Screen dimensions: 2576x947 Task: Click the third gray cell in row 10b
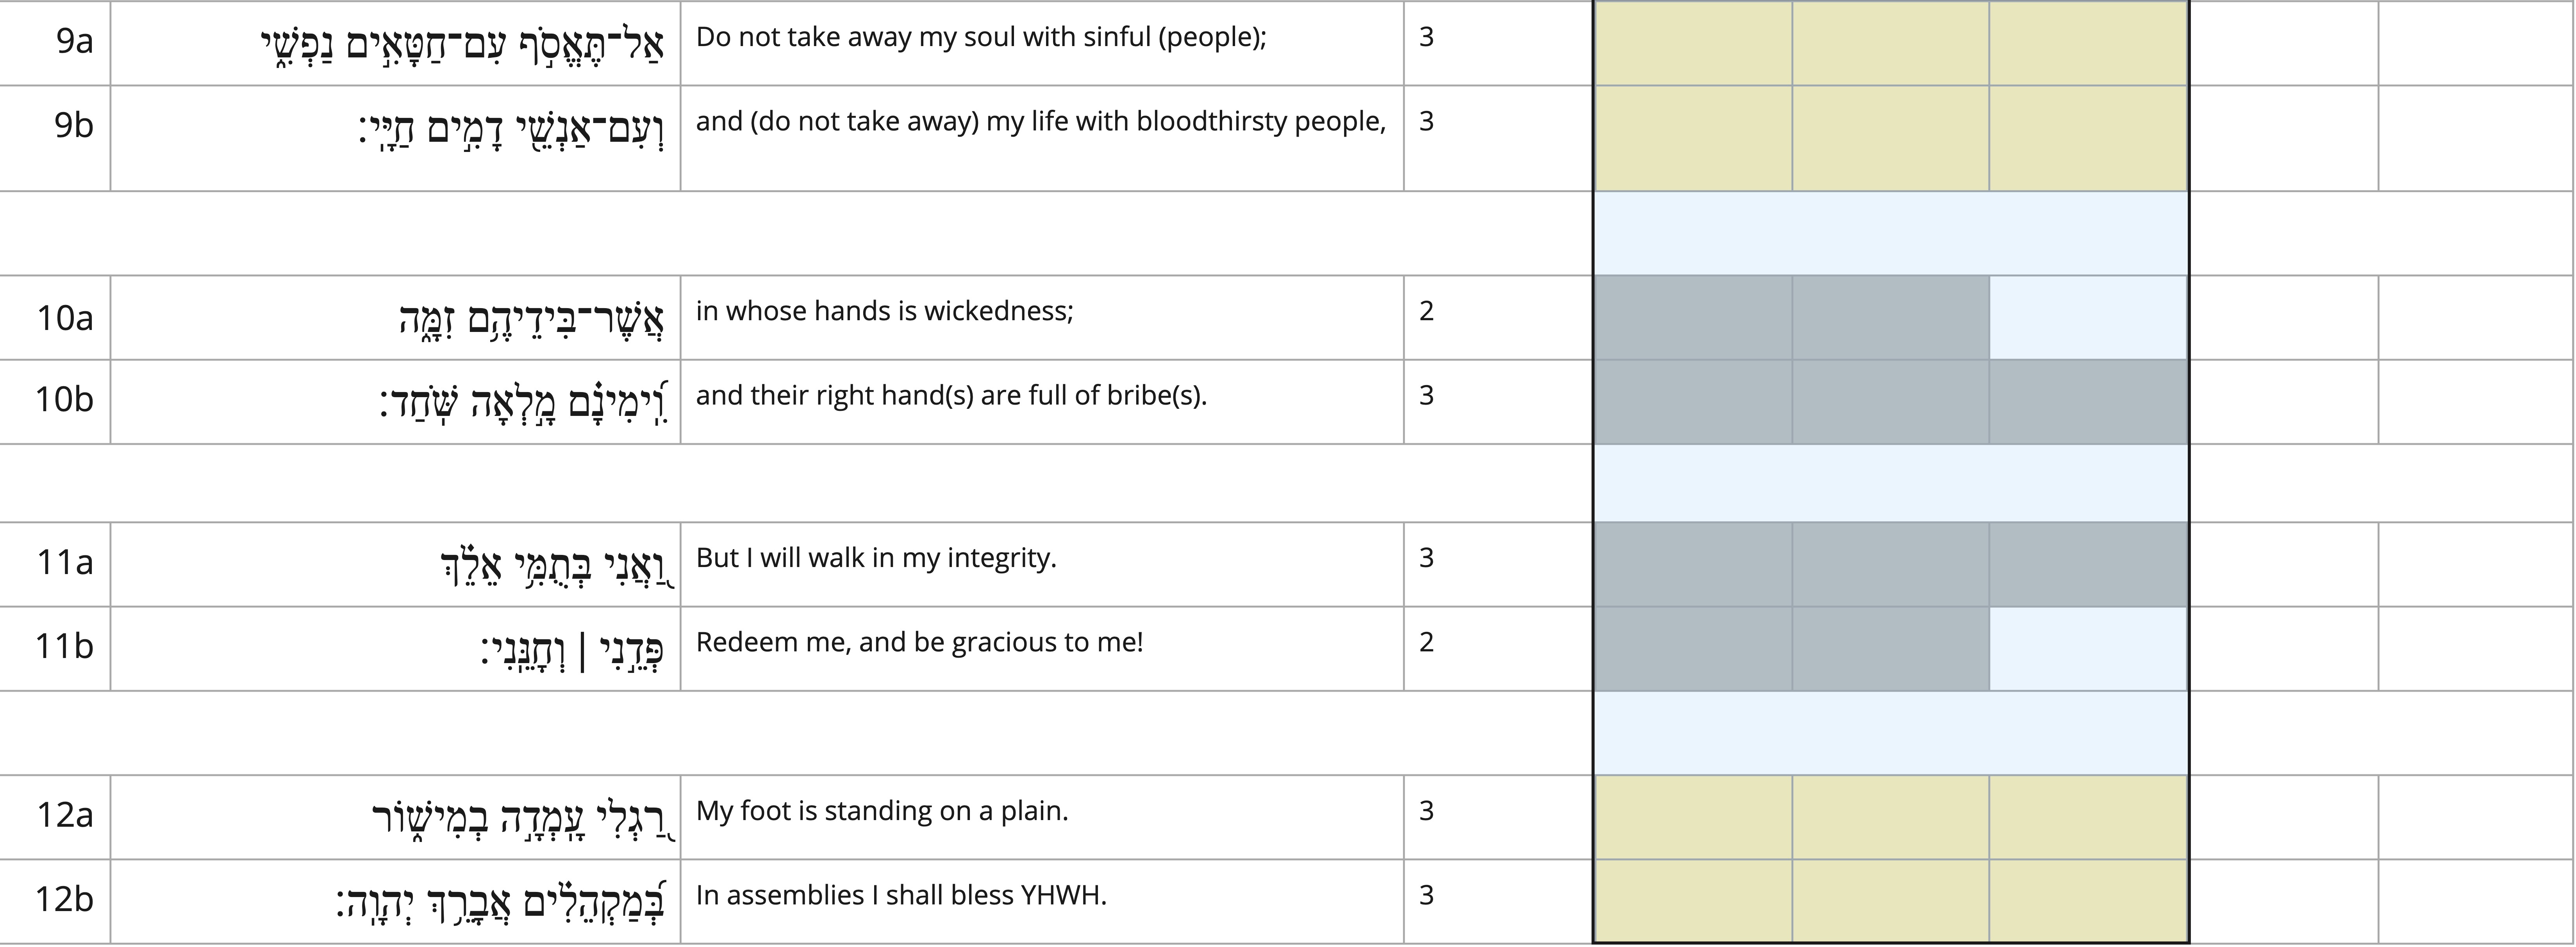(2088, 401)
